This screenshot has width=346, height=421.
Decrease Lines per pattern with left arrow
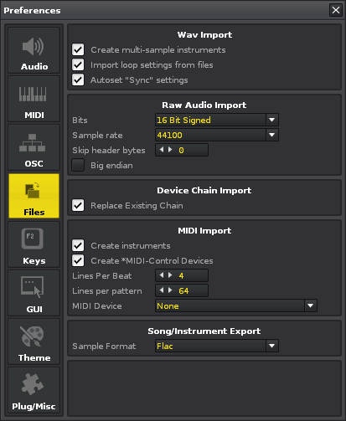162,290
